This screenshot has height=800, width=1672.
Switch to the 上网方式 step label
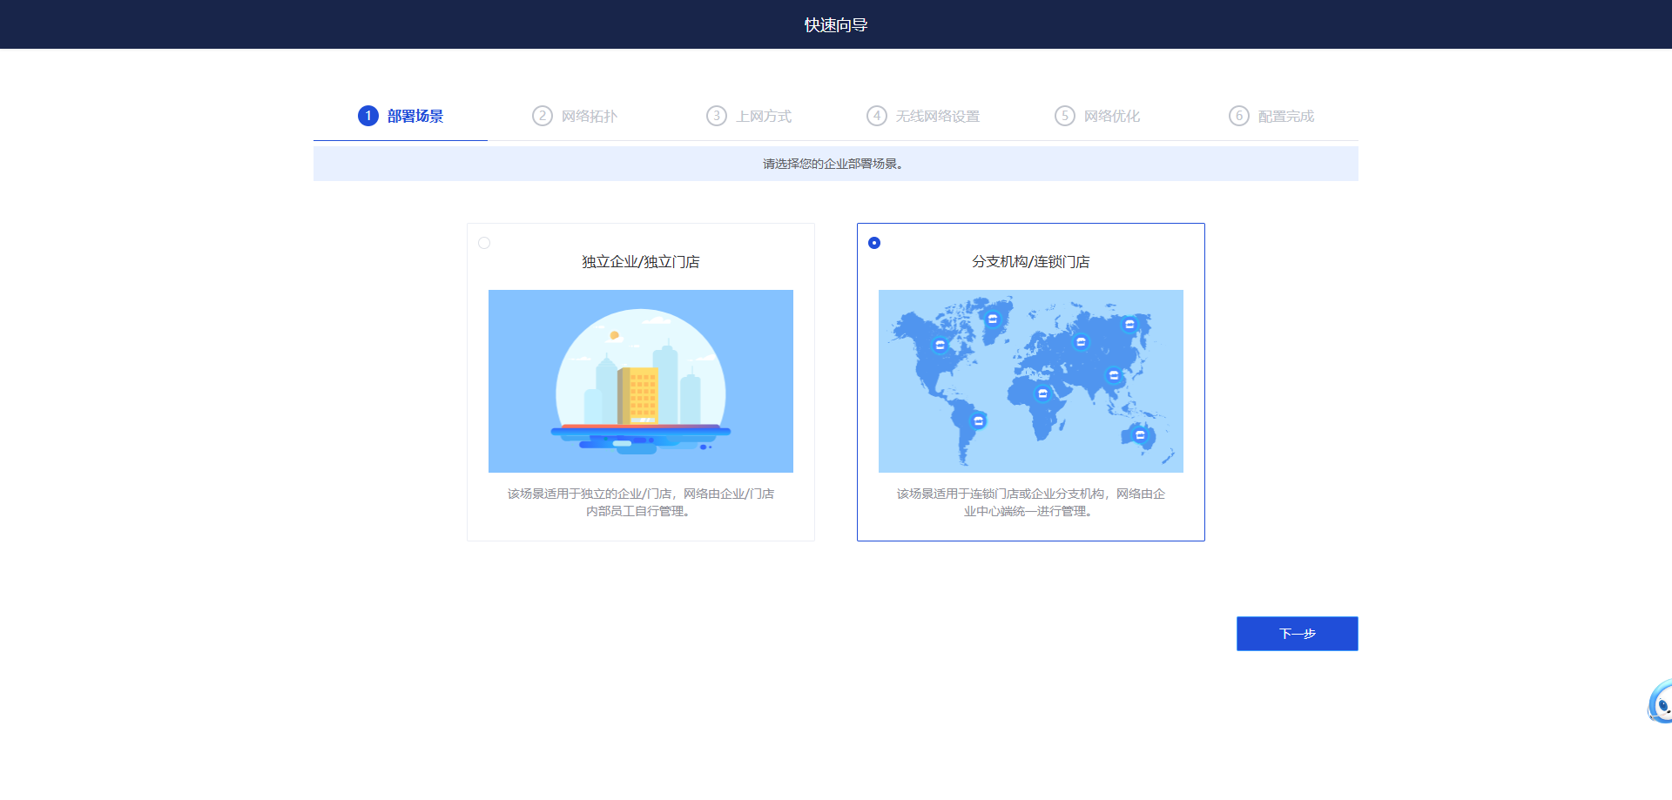(x=763, y=117)
